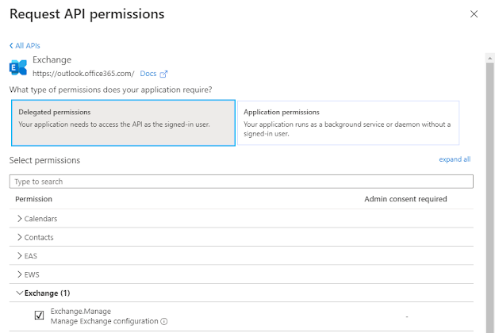Screen dimensions: 495x333
Task: Click the Docs external link icon
Action: tap(163, 74)
